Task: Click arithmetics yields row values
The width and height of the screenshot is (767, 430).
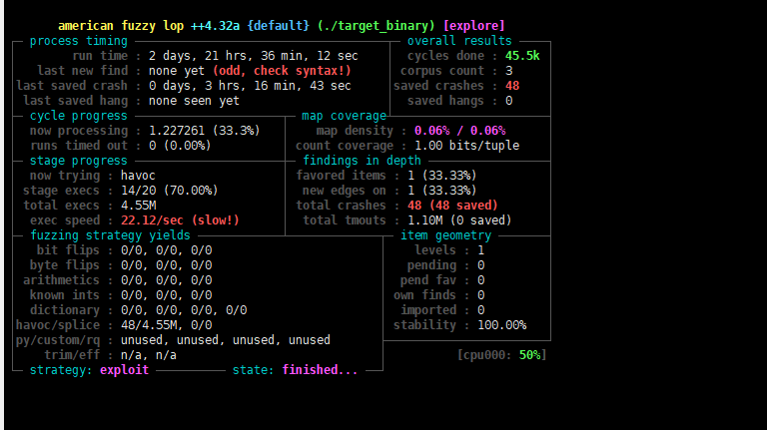Action: point(167,280)
